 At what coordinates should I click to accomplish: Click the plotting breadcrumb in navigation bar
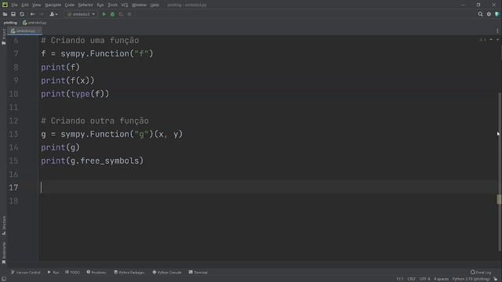click(x=10, y=23)
